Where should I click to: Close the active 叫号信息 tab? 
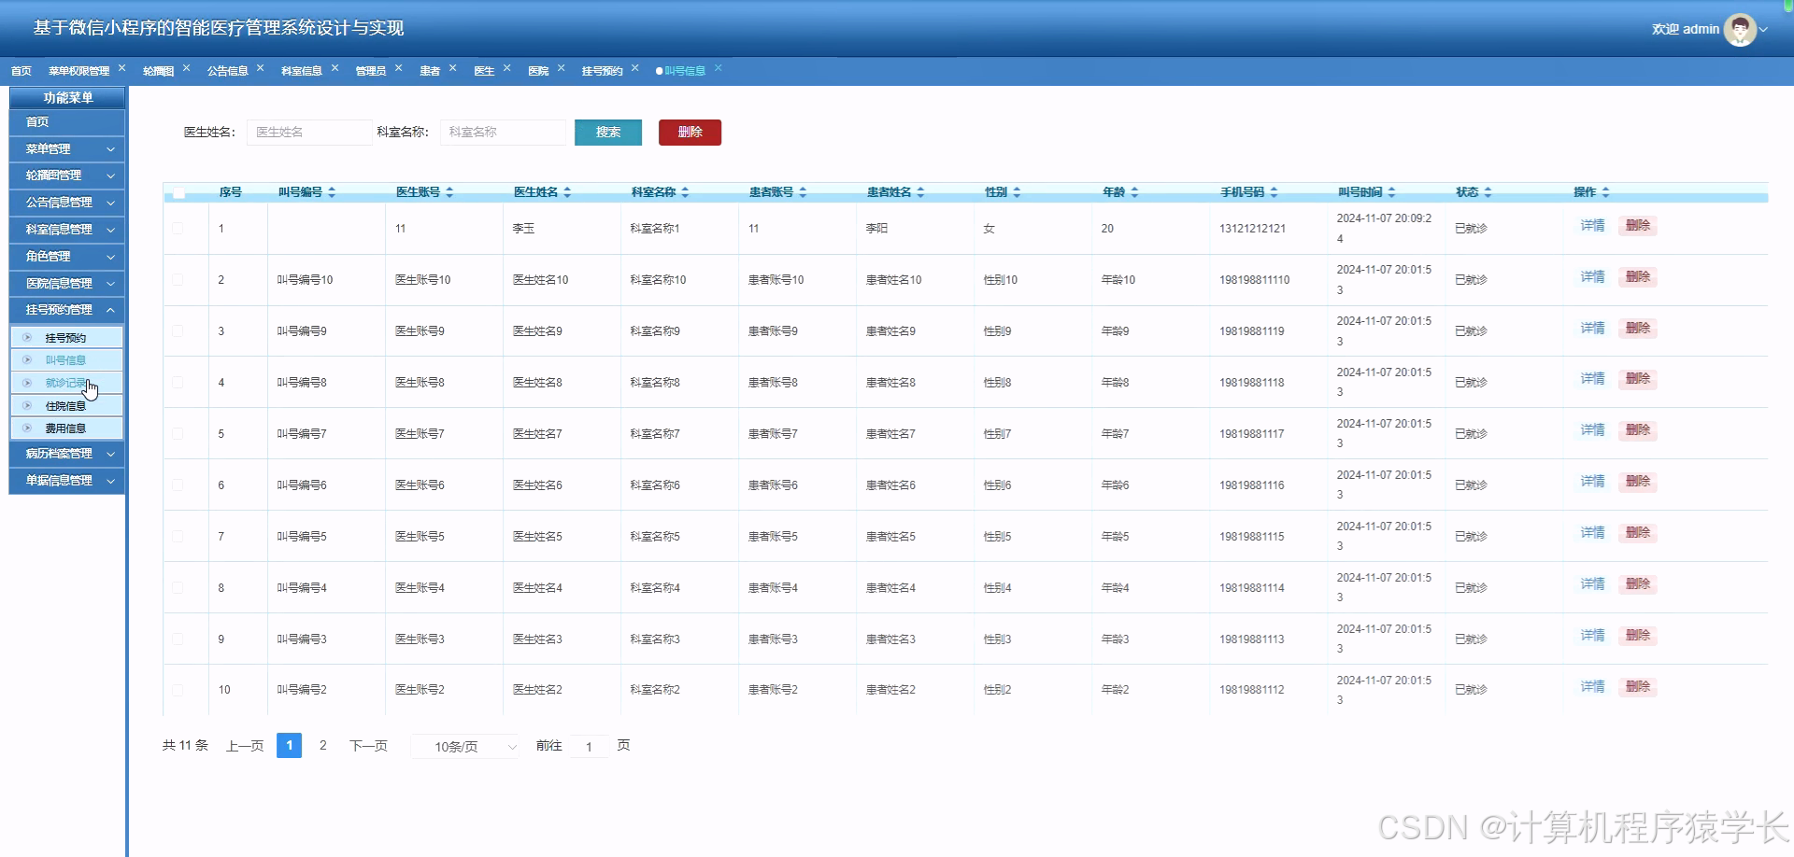point(718,68)
